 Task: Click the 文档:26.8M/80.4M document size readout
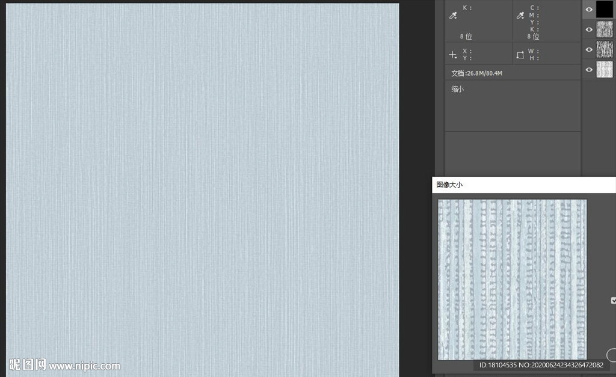pyautogui.click(x=476, y=73)
